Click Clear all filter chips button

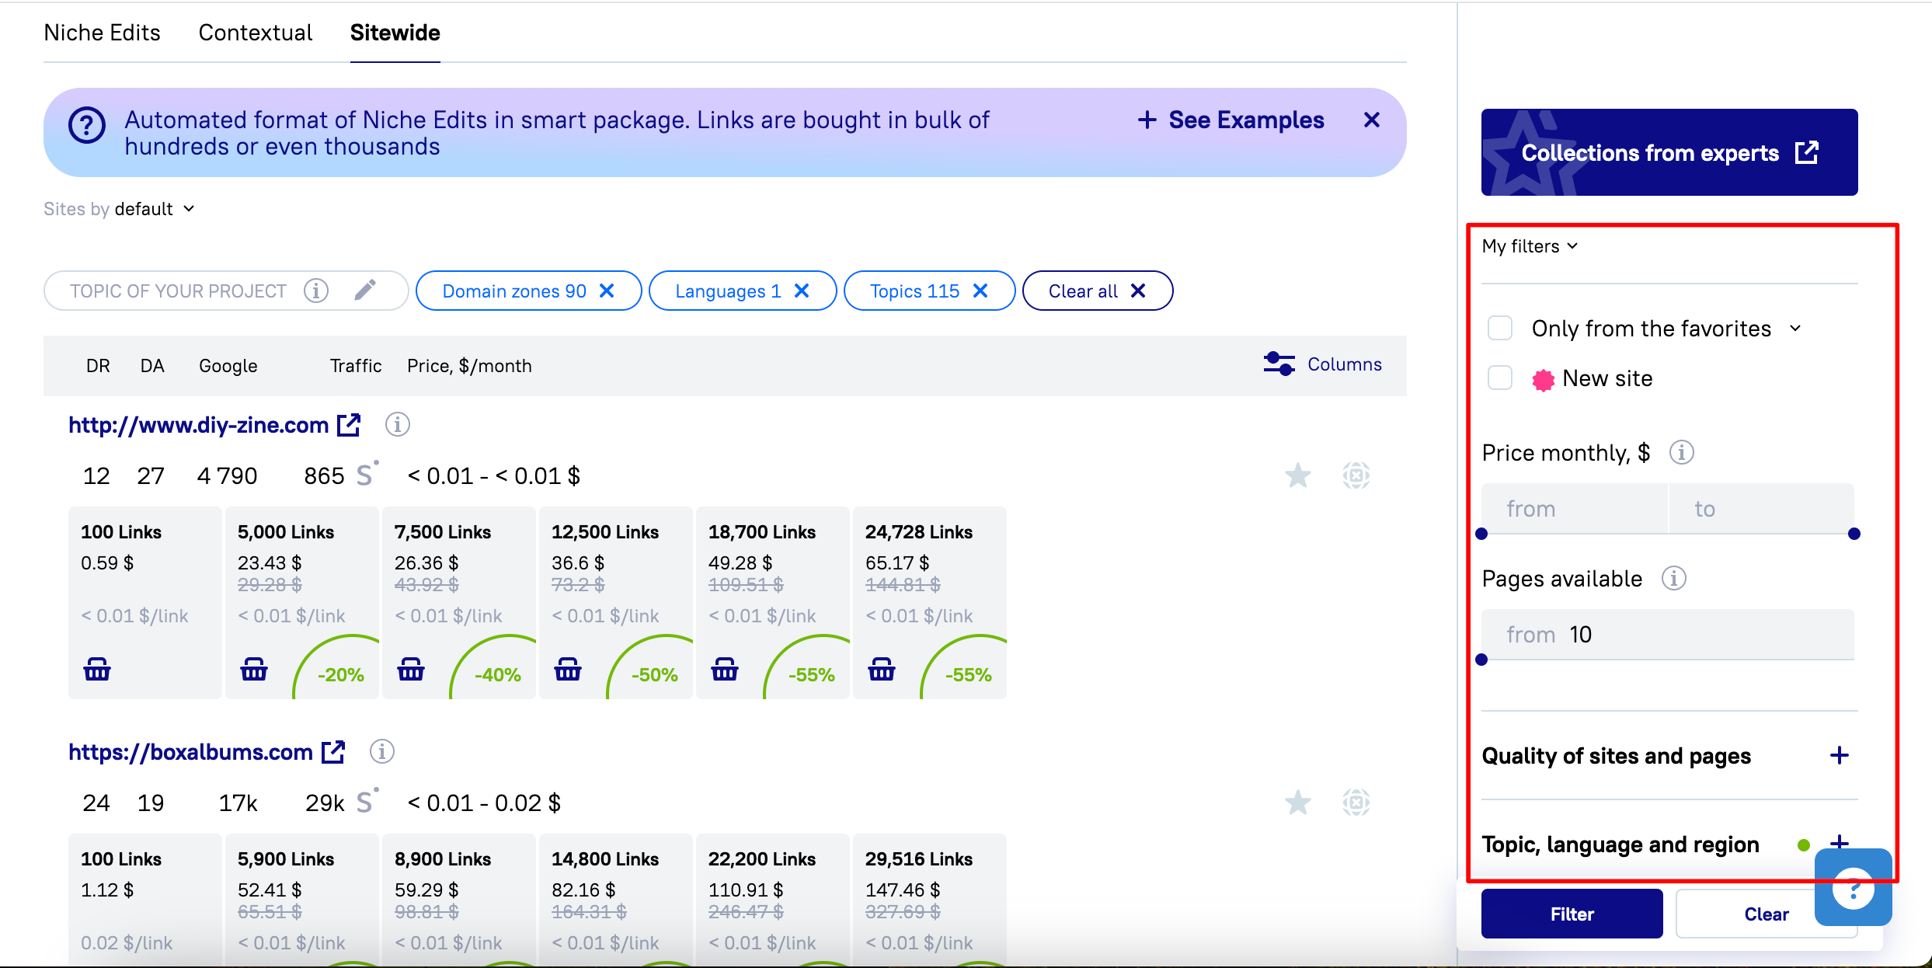pyautogui.click(x=1098, y=291)
